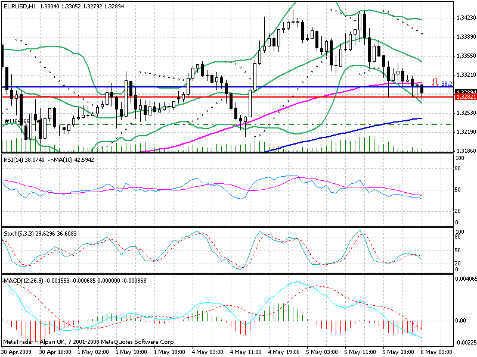This screenshot has width=477, height=357.
Task: Click the 6 May 03:00 time label
Action: (x=436, y=352)
